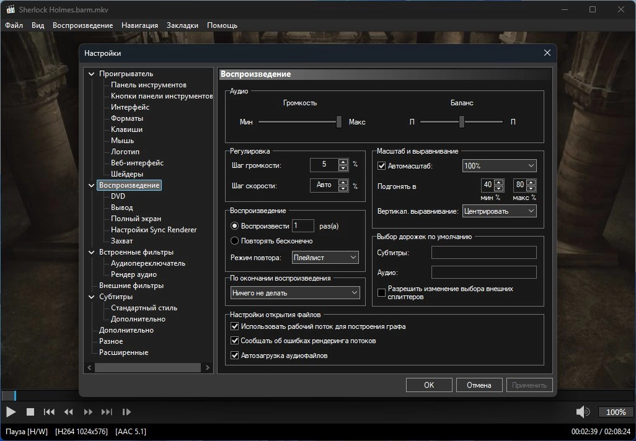Image resolution: width=636 pixels, height=441 pixels.
Task: Click the fast-forward (increase speed) icon
Action: [88, 412]
